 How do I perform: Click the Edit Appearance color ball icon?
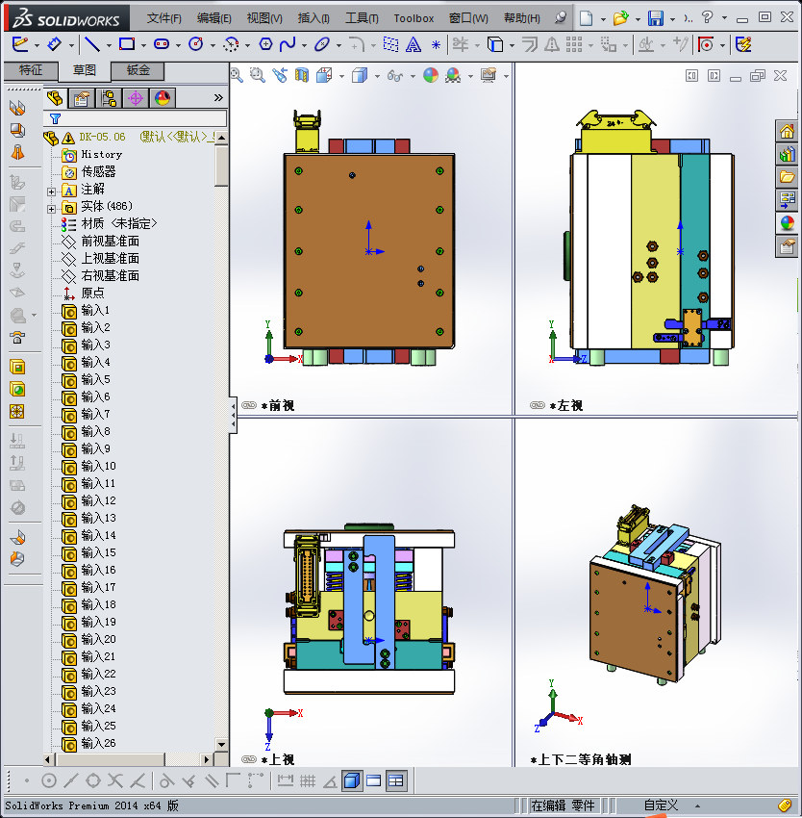click(x=431, y=76)
